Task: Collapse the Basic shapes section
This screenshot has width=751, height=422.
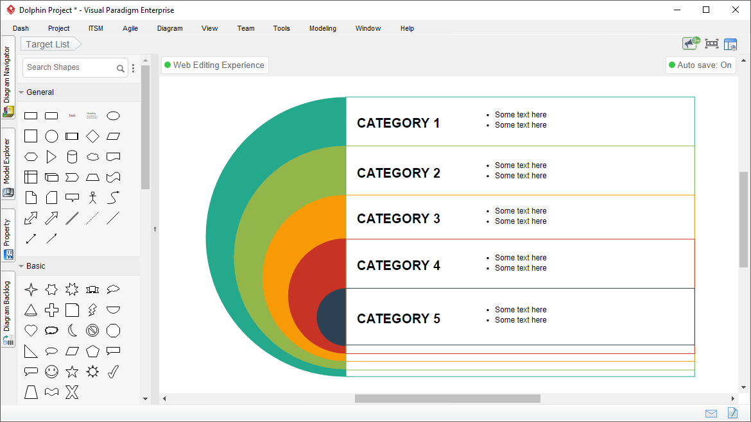Action: pos(21,266)
